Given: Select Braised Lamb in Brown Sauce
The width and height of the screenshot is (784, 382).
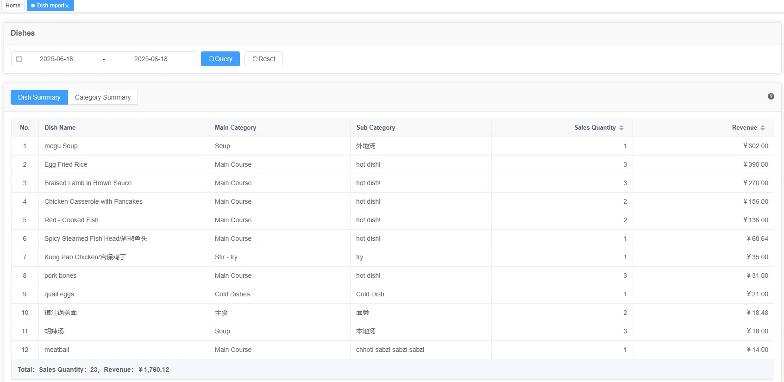Looking at the screenshot, I should click(x=88, y=183).
